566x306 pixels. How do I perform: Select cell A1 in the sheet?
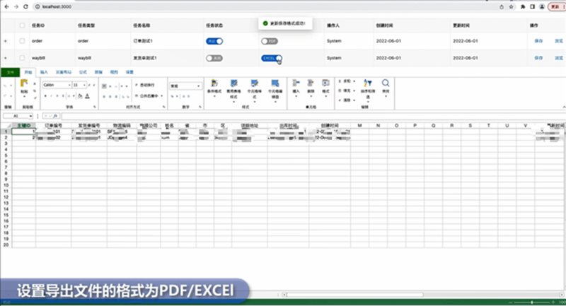23,131
